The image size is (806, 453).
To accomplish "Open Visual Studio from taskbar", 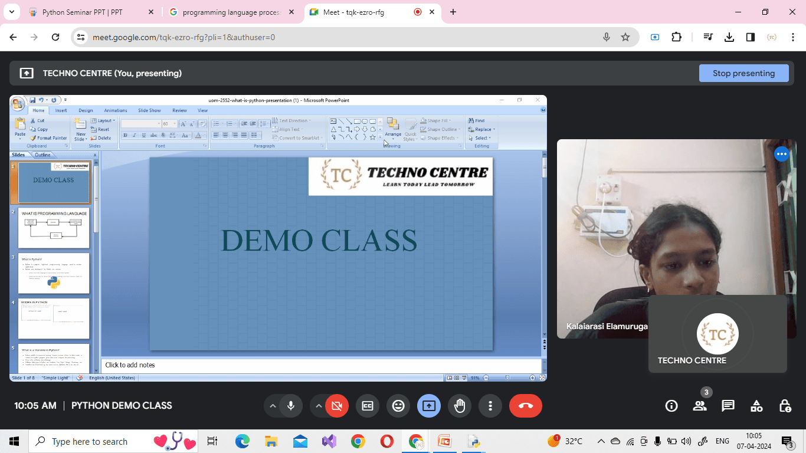I will [329, 441].
